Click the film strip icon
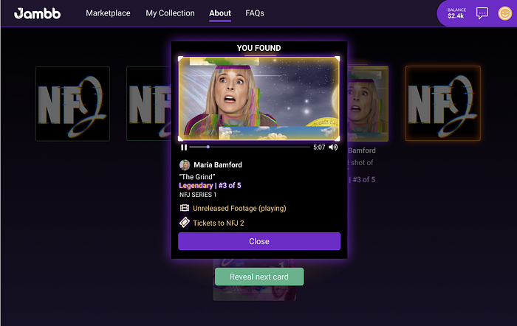The height and width of the screenshot is (326, 517). coord(185,208)
